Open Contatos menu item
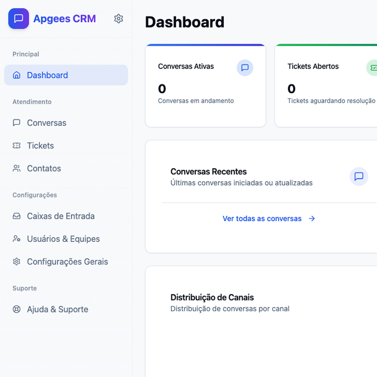377x377 pixels. 66,168
